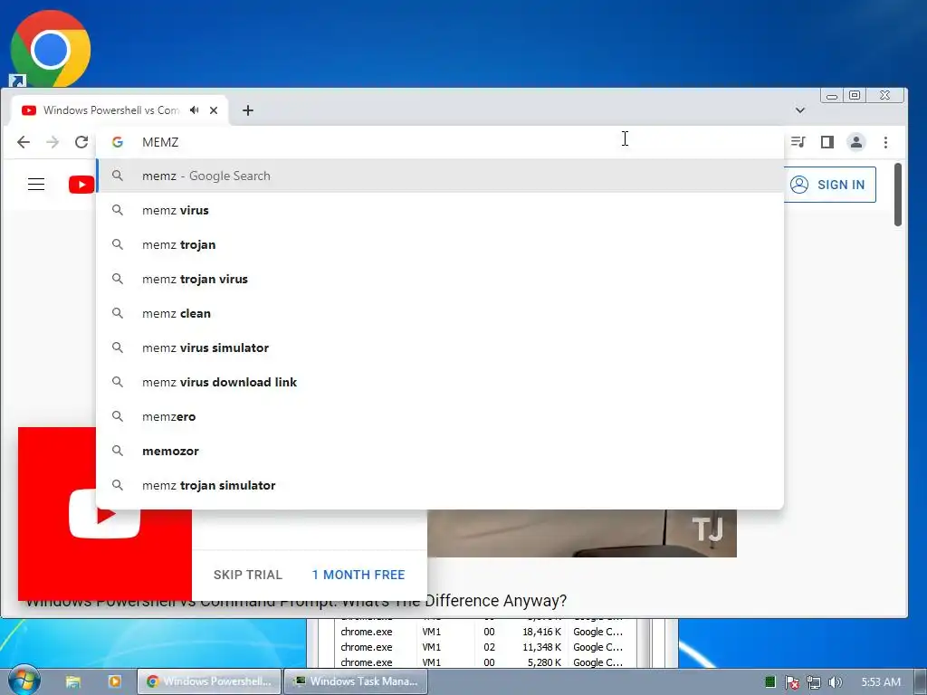Open the Windows Start button

(24, 681)
